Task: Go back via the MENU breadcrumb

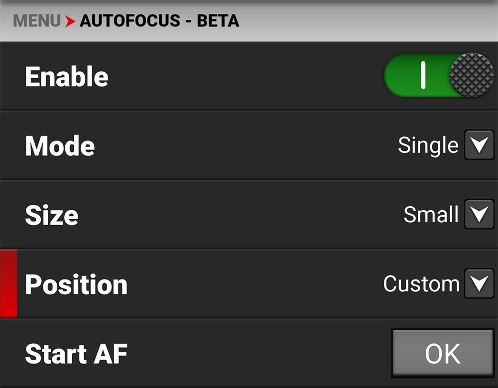Action: click(36, 21)
